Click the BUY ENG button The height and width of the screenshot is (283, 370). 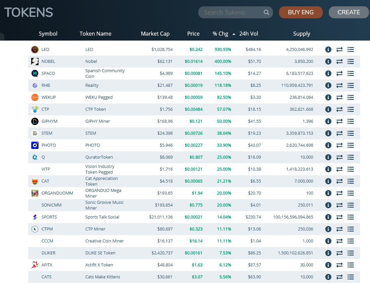tap(301, 12)
